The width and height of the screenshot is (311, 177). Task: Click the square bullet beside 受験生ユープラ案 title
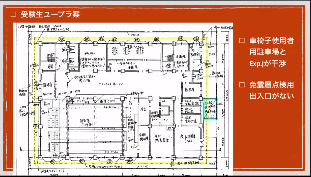click(13, 14)
